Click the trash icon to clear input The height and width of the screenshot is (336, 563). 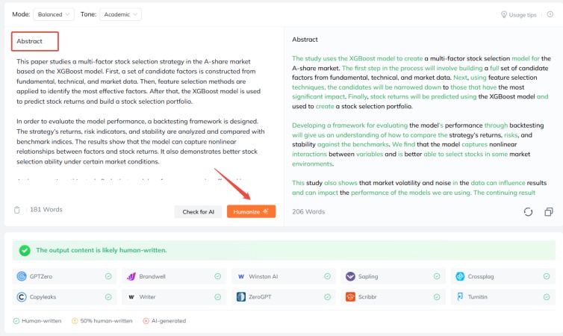pos(17,211)
